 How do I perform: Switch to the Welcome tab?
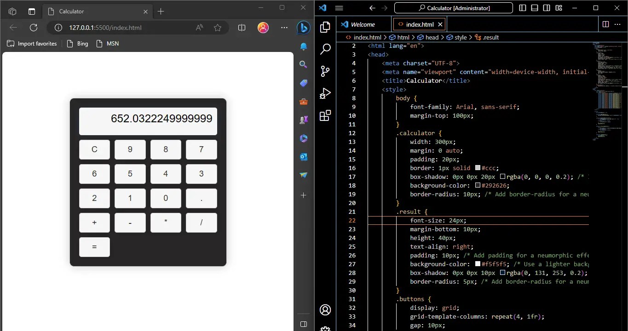(x=363, y=24)
